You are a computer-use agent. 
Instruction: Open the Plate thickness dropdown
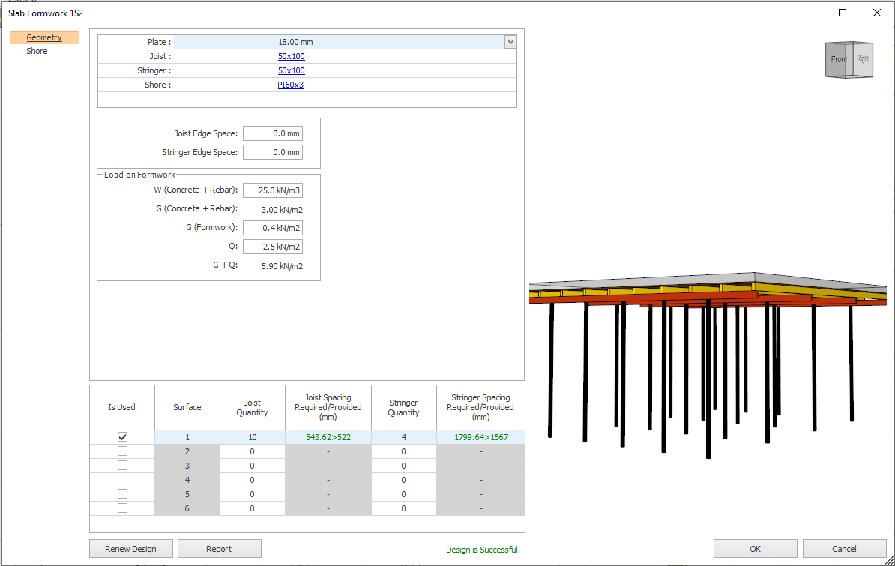(x=510, y=43)
